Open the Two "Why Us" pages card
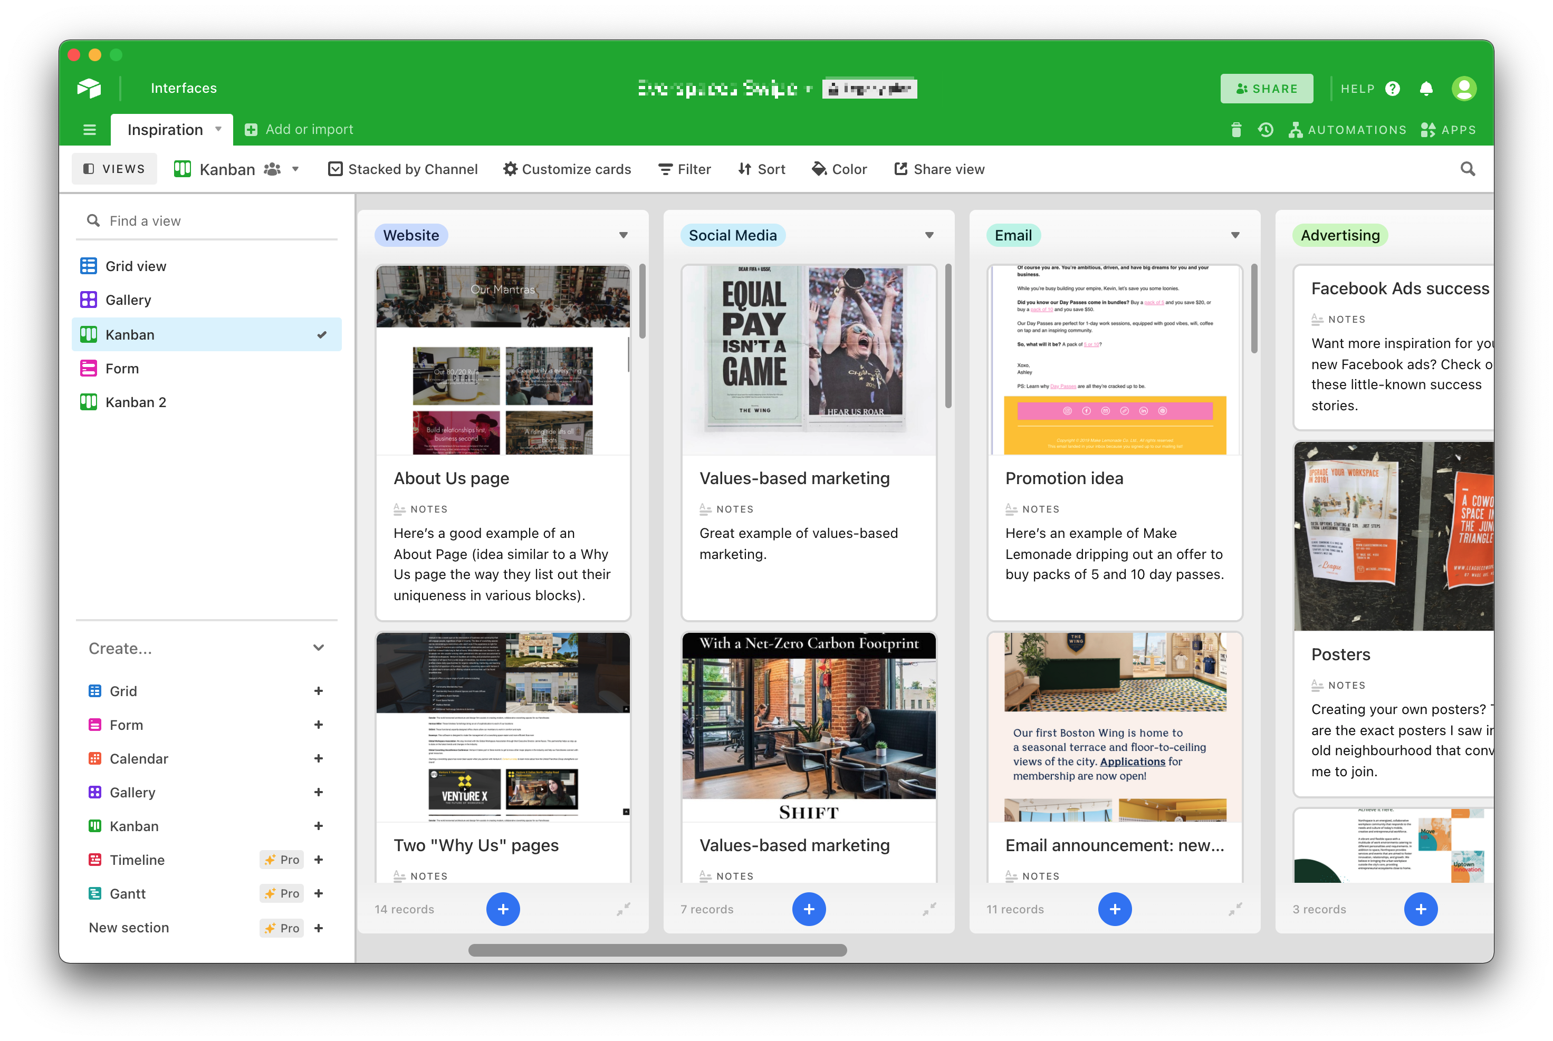This screenshot has width=1553, height=1041. click(503, 757)
